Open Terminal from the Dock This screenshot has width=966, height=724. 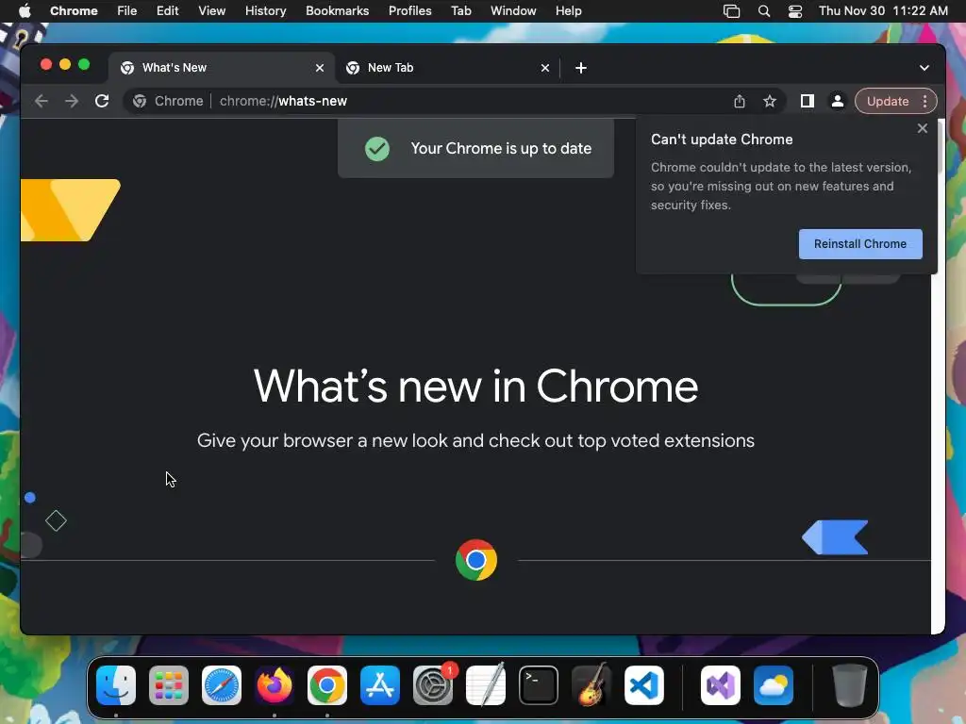539,684
